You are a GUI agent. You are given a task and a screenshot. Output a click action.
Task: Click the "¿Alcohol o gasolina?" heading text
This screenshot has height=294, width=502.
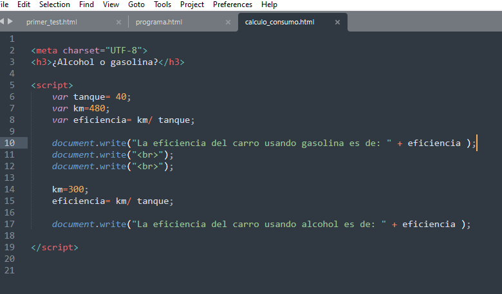coord(106,62)
